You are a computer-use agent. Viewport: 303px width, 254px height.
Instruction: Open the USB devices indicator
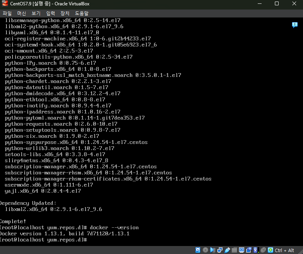coord(227,250)
